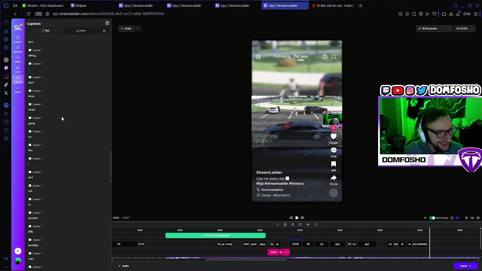482x271 pixels.
Task: Click the Audio back button at bottom
Action: click(124, 266)
